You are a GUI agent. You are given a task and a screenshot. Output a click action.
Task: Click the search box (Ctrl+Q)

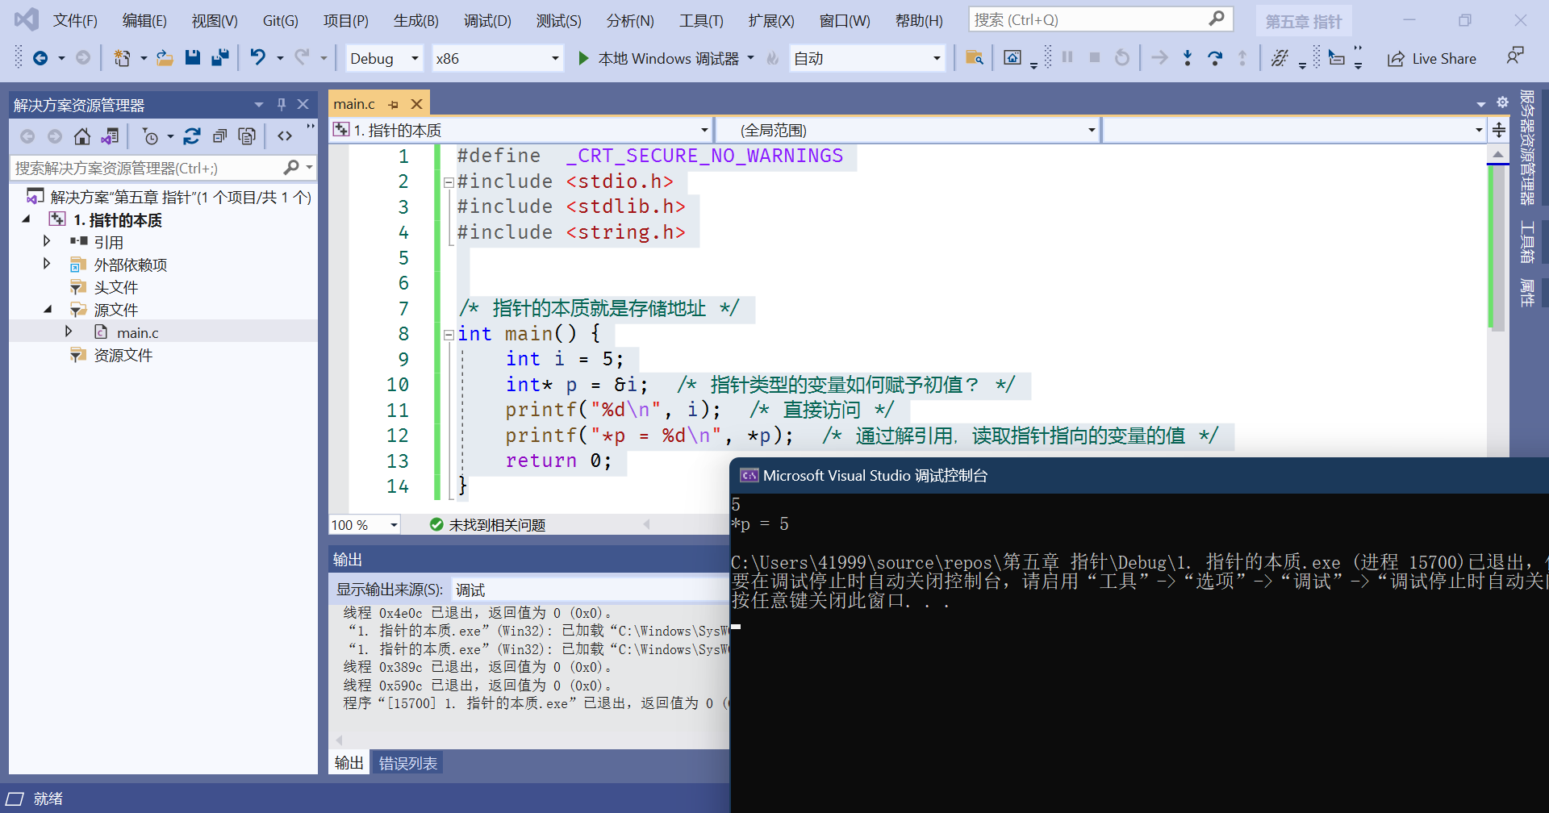[1100, 19]
